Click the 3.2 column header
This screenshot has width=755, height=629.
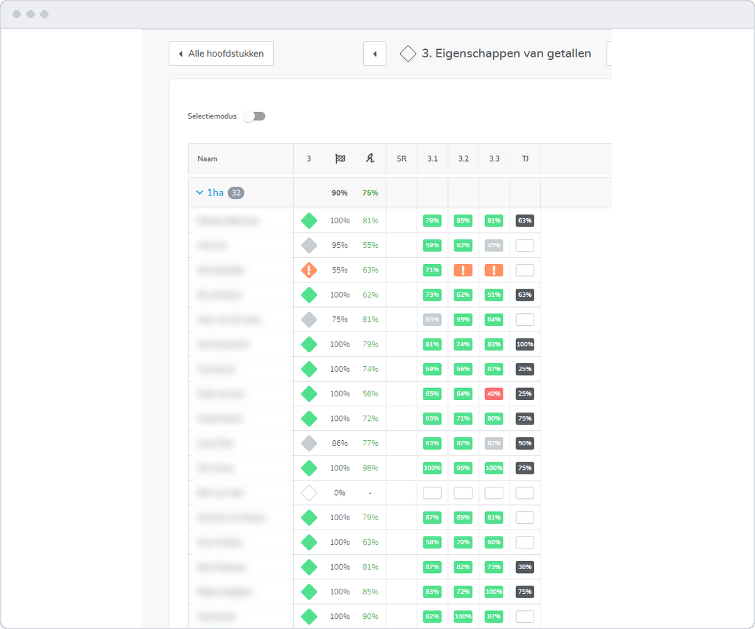[463, 159]
